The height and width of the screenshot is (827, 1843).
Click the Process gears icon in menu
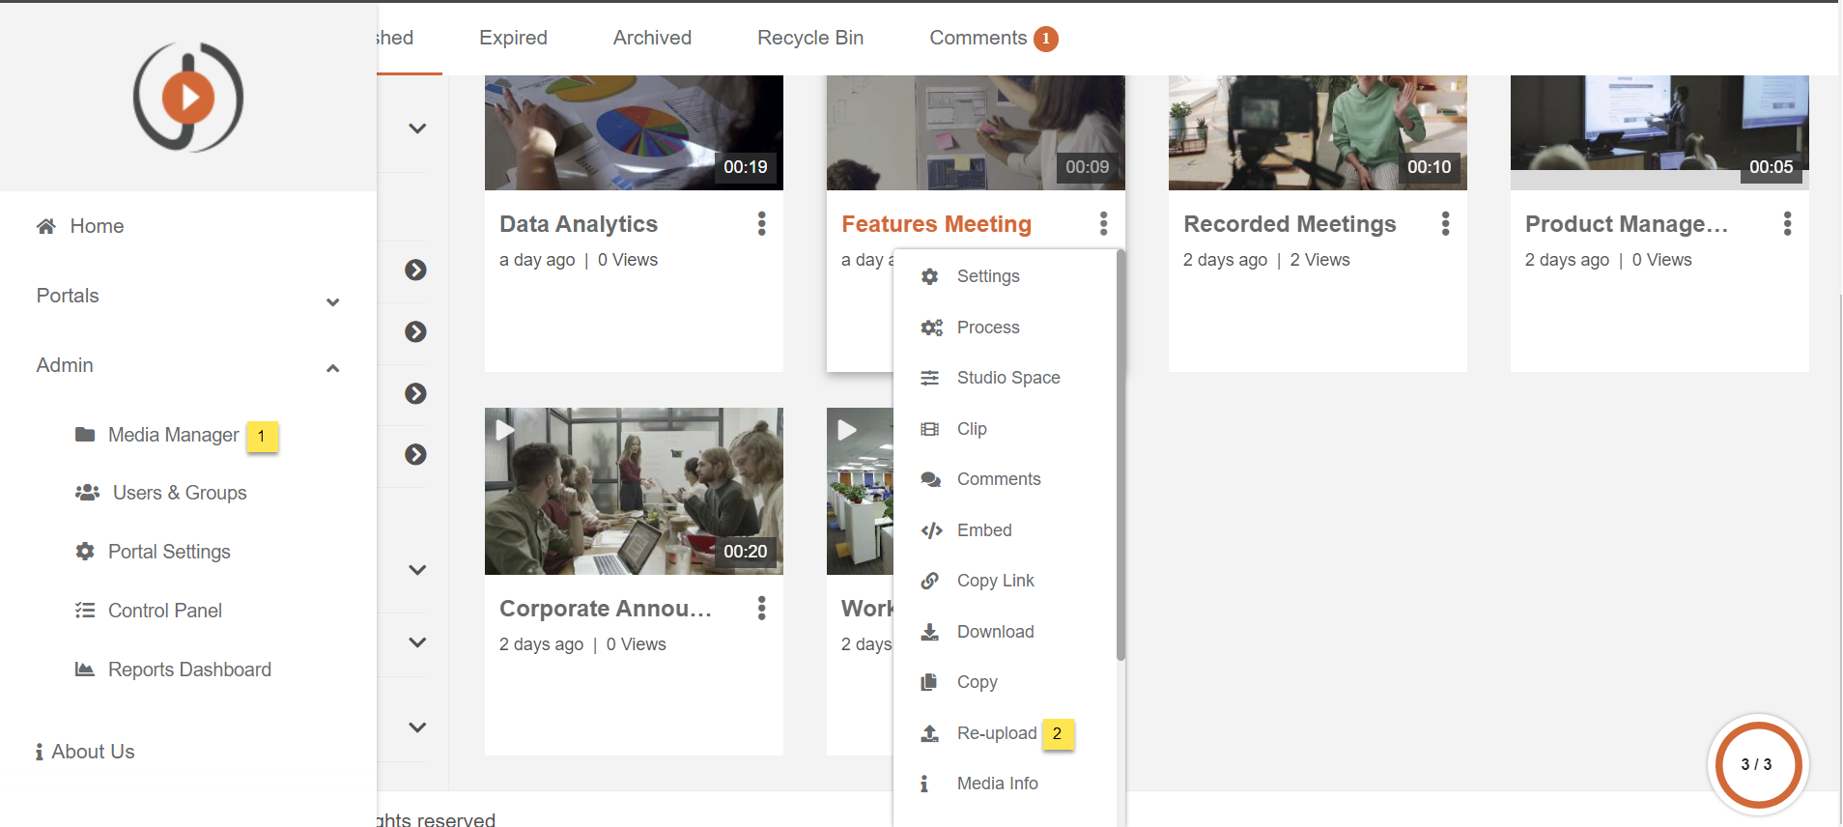[x=930, y=328]
